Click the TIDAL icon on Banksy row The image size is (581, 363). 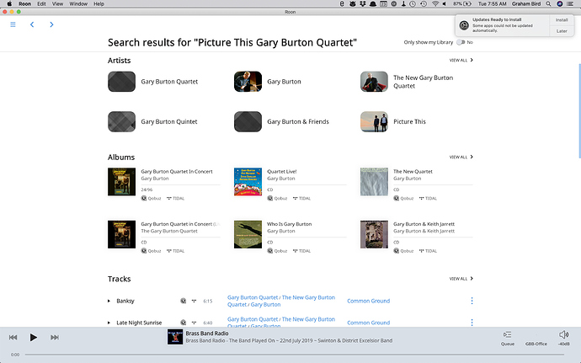pos(194,301)
